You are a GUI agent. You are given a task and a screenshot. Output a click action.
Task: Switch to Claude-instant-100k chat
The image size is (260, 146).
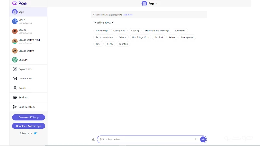[x=29, y=41]
